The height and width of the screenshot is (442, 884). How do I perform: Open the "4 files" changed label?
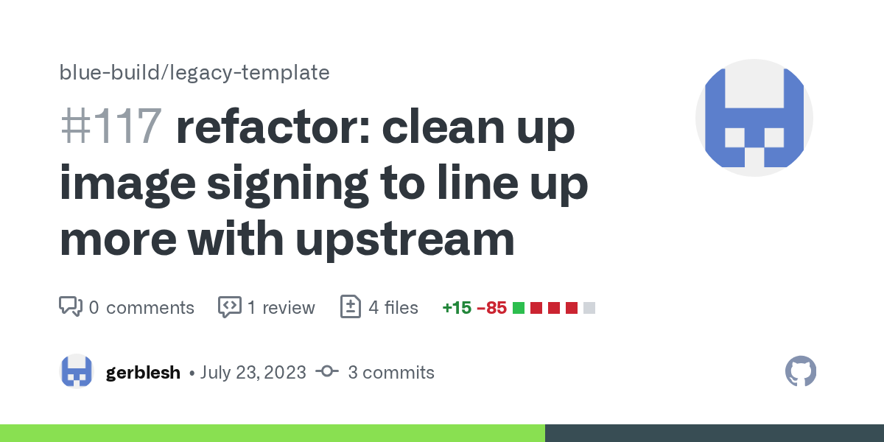393,307
